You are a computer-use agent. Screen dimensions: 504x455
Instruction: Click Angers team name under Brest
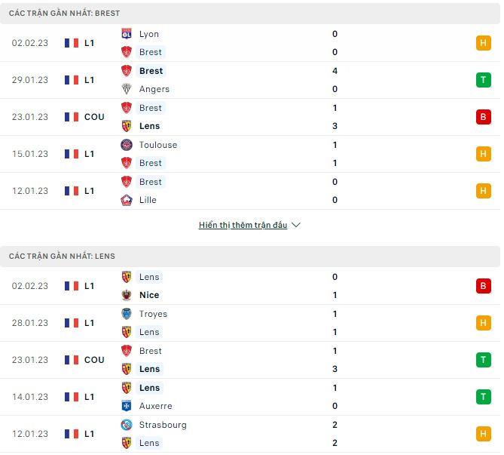[x=154, y=89]
